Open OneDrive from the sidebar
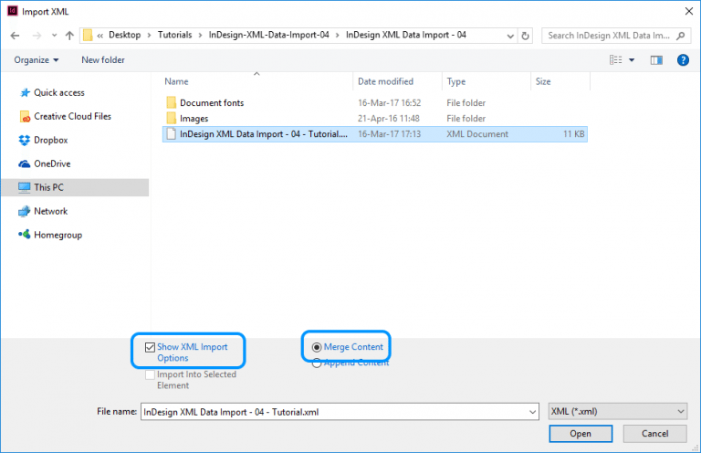This screenshot has width=701, height=453. (x=52, y=163)
